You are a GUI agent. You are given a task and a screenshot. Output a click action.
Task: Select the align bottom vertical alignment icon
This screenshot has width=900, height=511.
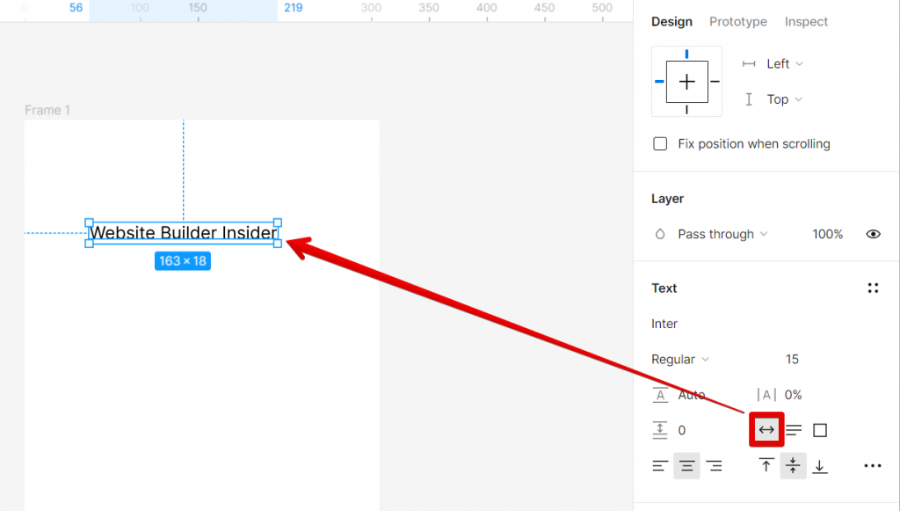point(820,465)
